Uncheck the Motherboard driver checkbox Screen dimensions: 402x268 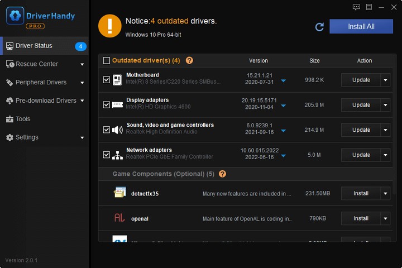pyautogui.click(x=107, y=80)
